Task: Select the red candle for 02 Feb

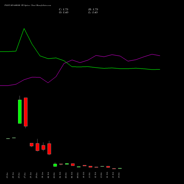Action: pos(49,149)
